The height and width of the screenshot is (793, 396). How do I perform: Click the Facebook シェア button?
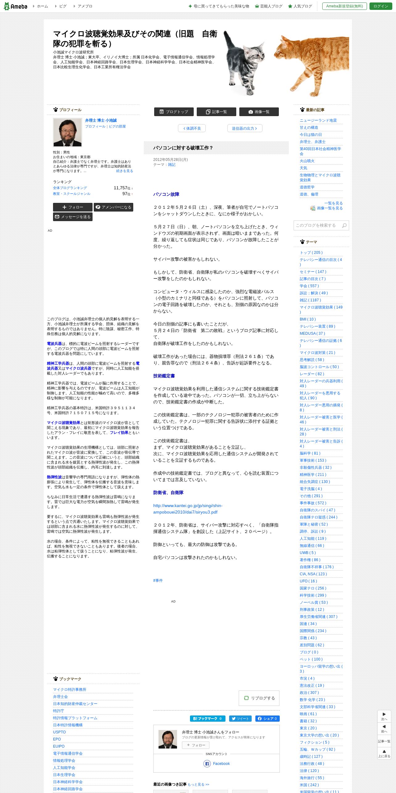pos(267,719)
